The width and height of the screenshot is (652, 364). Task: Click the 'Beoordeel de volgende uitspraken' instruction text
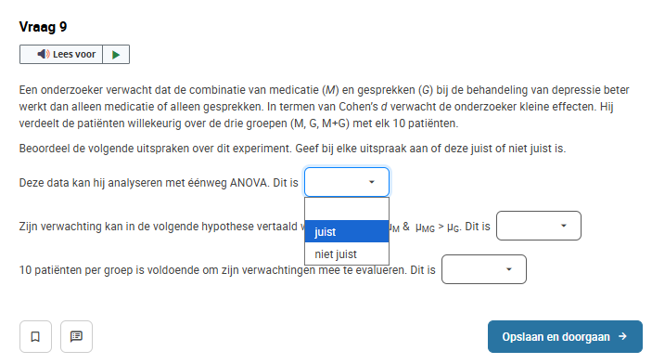tap(292, 149)
